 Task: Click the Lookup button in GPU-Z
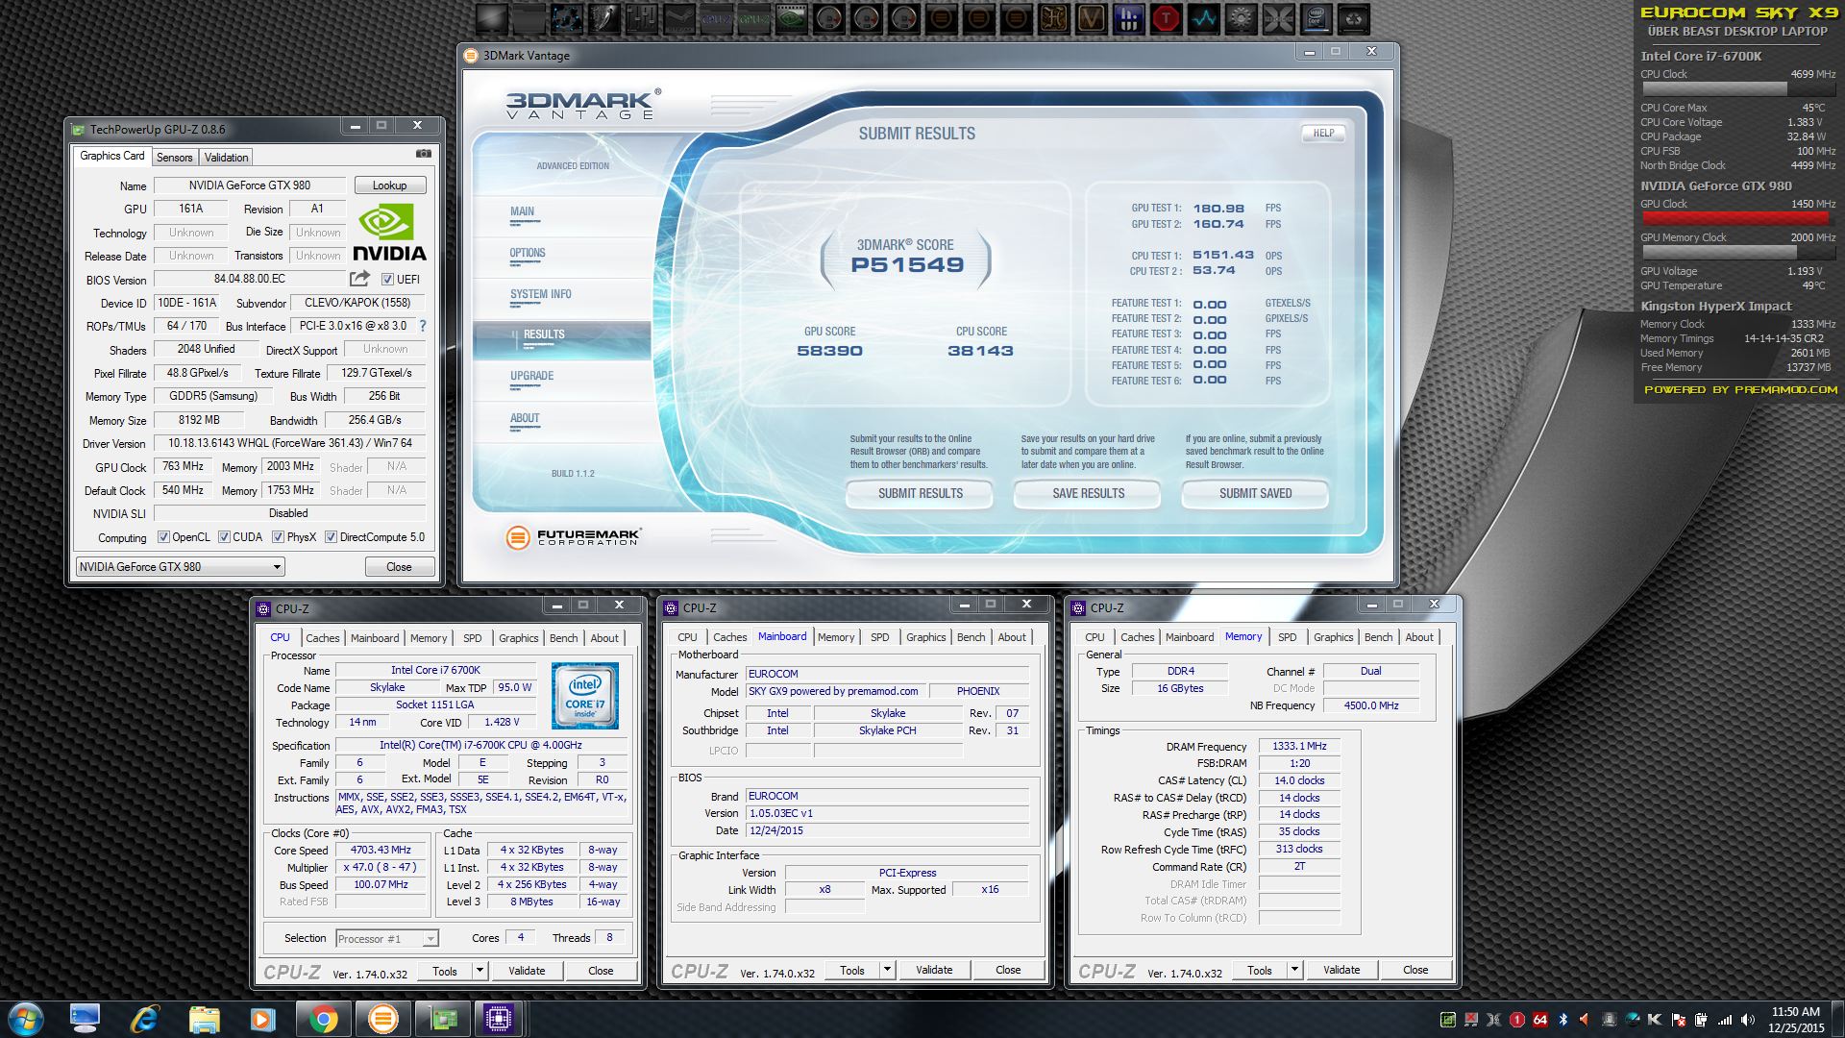[x=389, y=185]
